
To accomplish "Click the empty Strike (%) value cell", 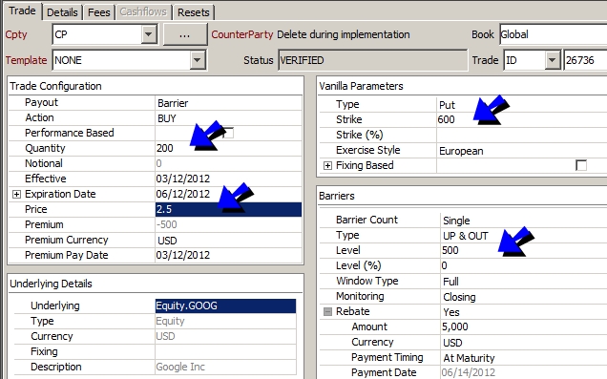I will 522,135.
